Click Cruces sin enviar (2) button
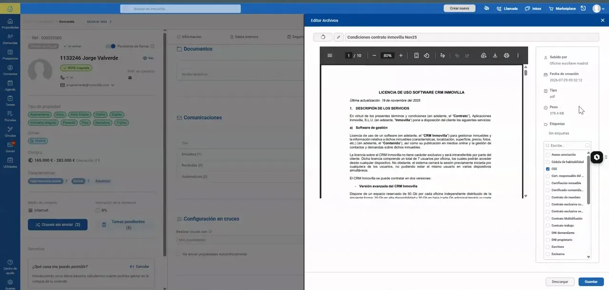 [58, 225]
